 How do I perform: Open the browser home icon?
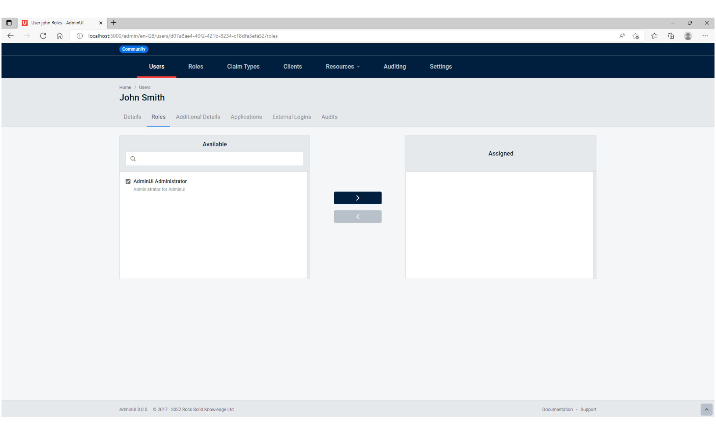coord(60,36)
